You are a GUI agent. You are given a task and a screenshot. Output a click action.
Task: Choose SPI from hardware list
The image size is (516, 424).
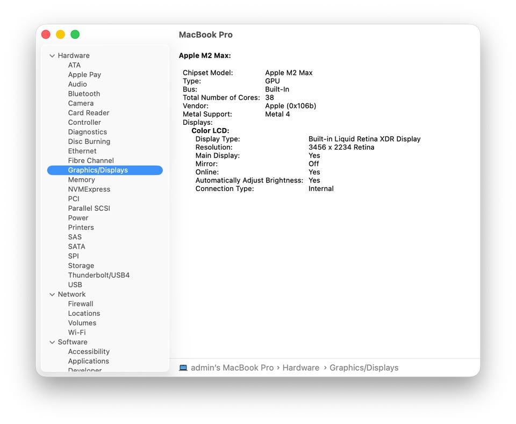[74, 256]
